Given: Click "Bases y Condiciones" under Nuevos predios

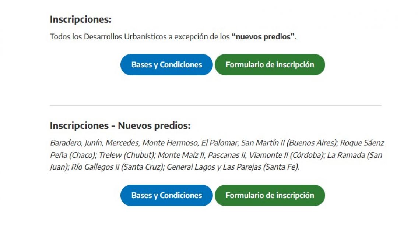Looking at the screenshot, I should tap(166, 195).
